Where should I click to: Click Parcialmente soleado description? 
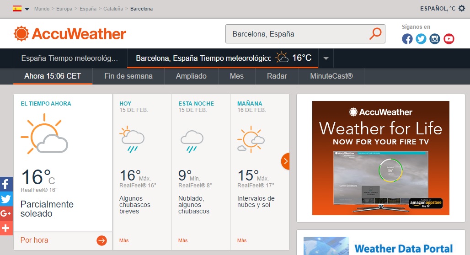click(47, 209)
